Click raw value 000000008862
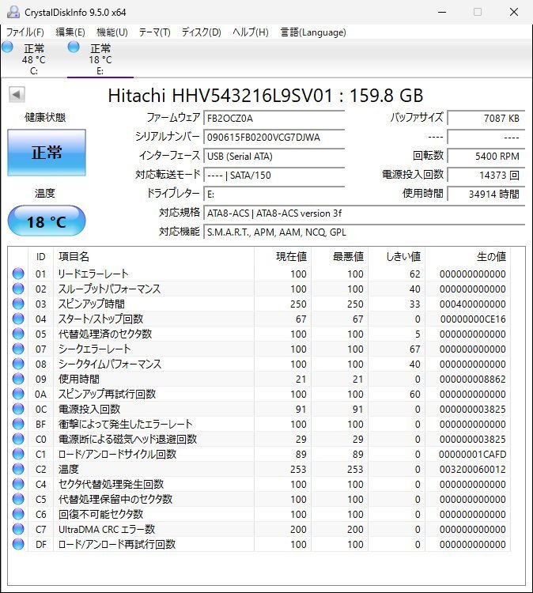 pyautogui.click(x=473, y=380)
